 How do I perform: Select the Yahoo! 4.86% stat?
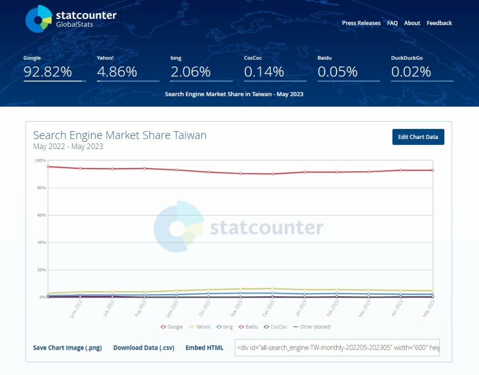coord(117,72)
